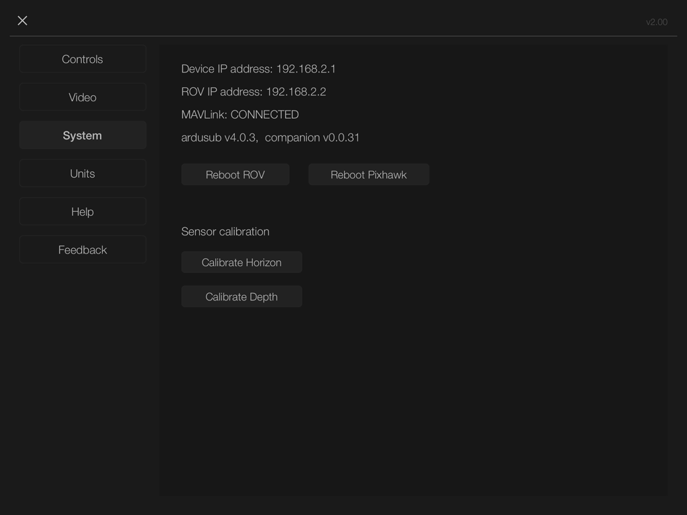Start the Calibrate Depth process
The width and height of the screenshot is (687, 515).
tap(242, 296)
